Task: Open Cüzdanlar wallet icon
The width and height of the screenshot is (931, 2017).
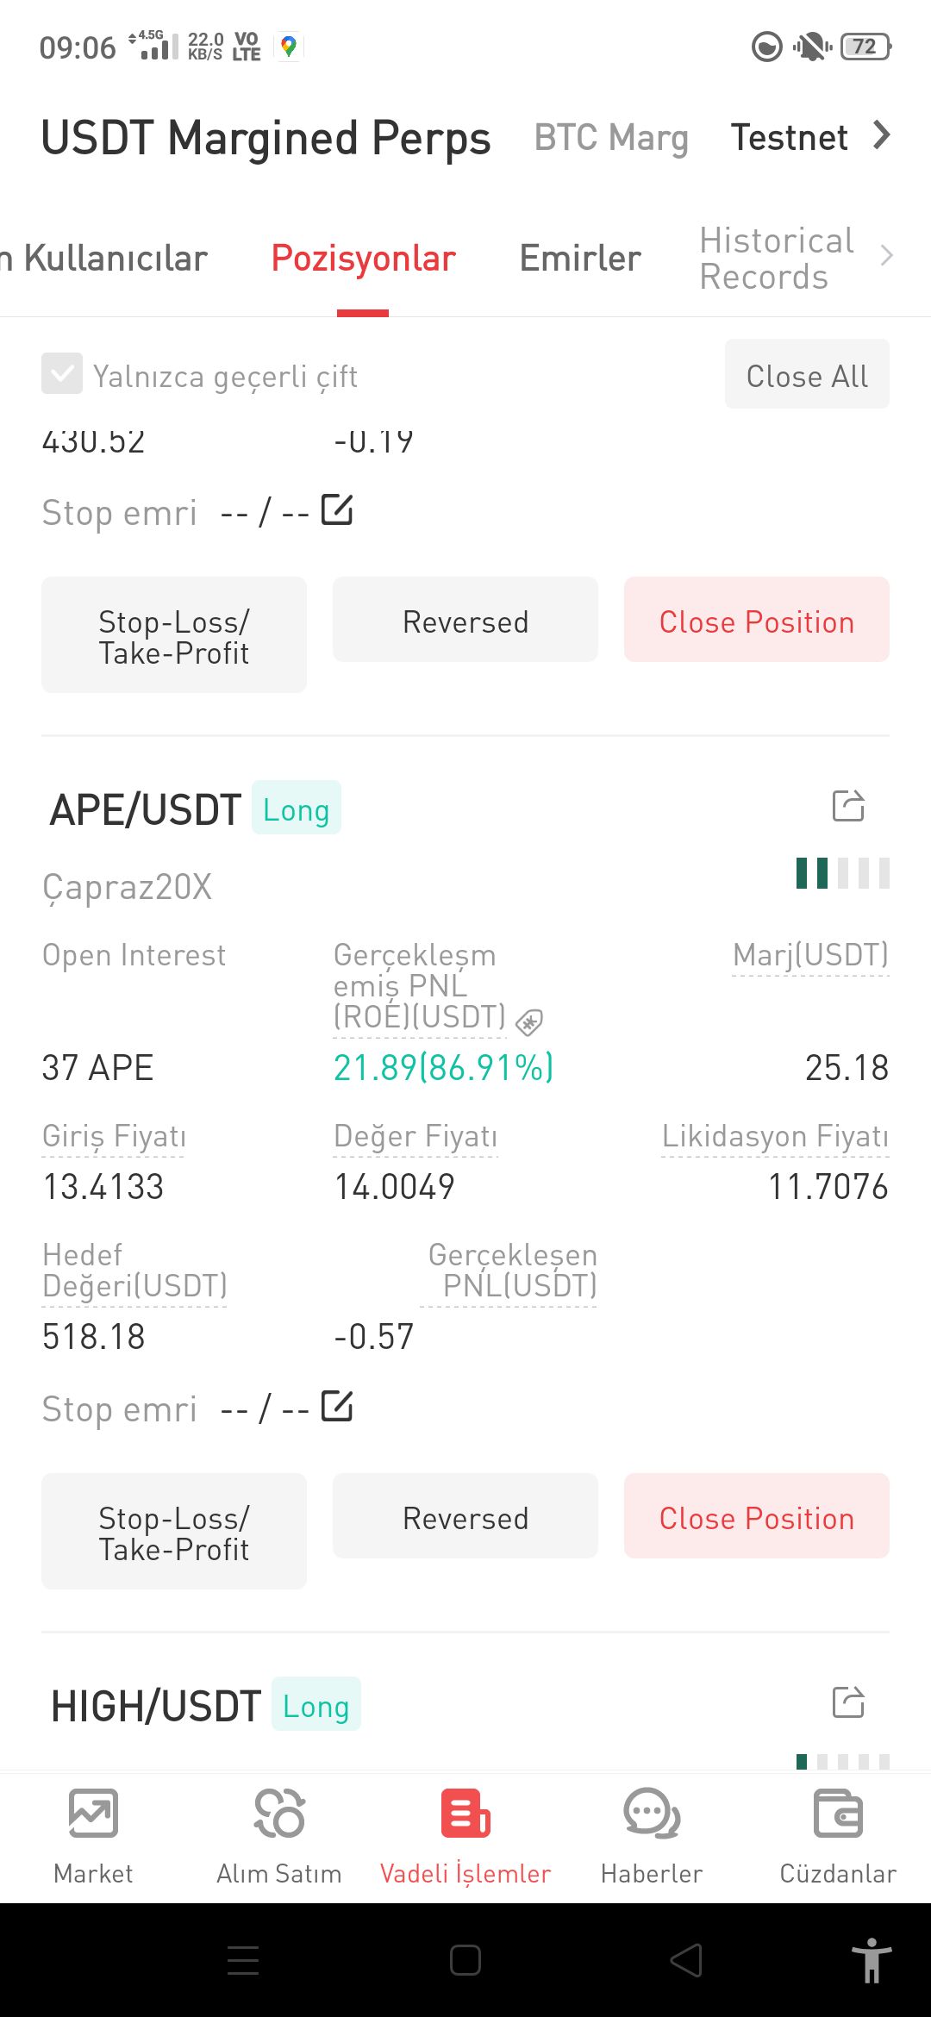Action: 838,1814
